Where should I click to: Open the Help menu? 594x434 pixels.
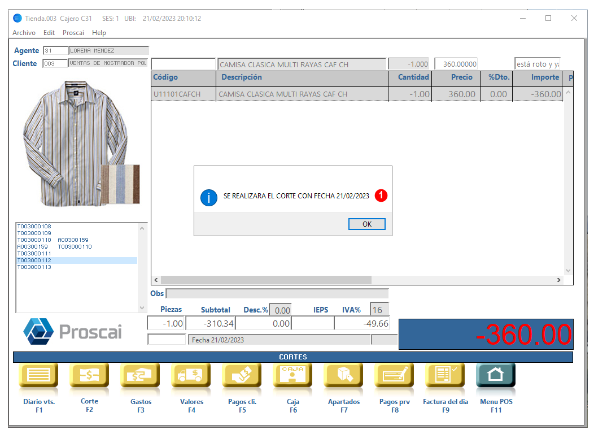[99, 33]
